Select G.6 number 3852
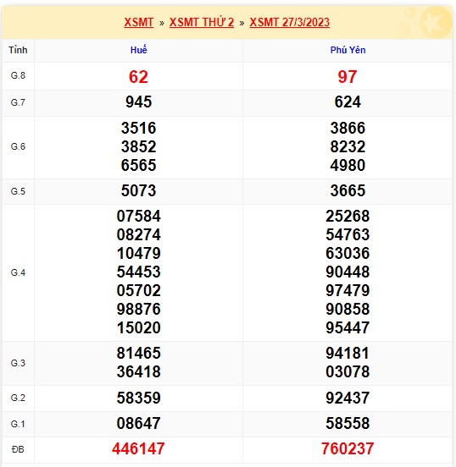 click(x=138, y=146)
